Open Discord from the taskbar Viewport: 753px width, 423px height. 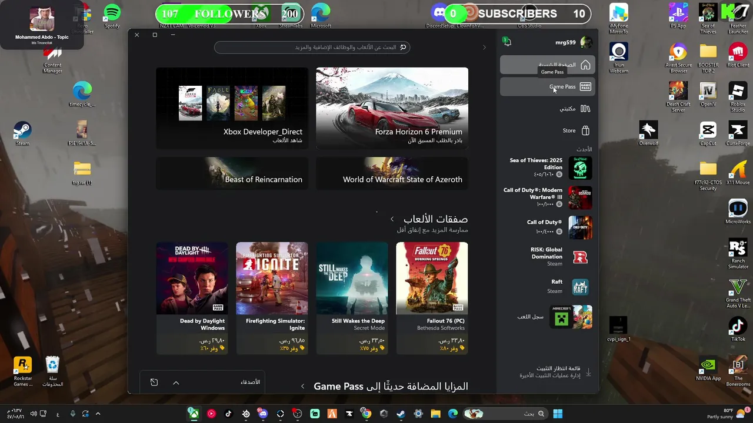click(263, 414)
